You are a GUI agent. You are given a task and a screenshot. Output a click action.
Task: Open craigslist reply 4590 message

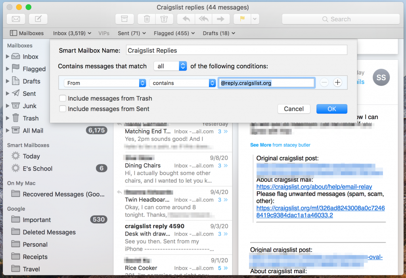click(173, 237)
